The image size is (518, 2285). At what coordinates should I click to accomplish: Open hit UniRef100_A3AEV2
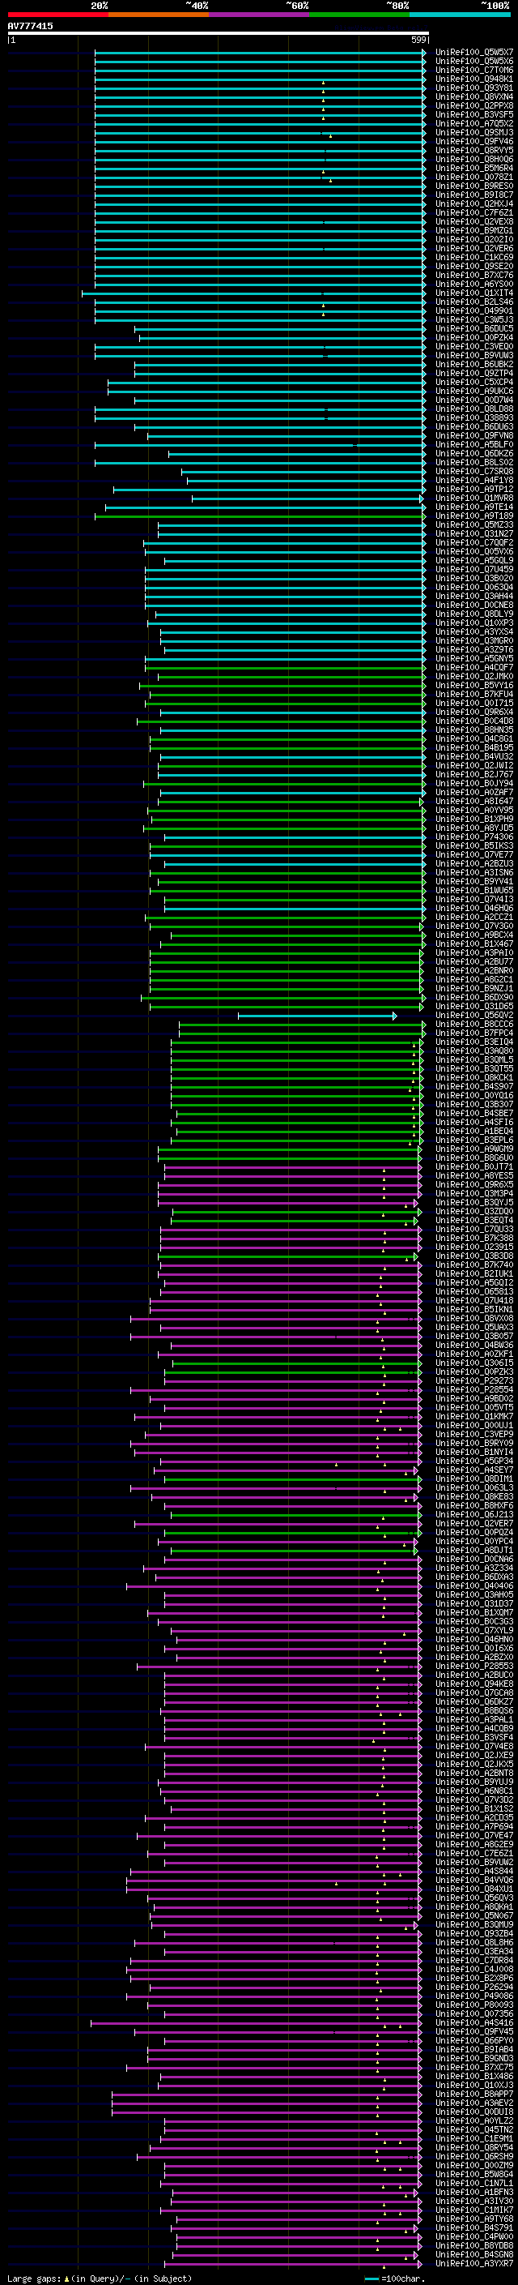click(474, 2103)
